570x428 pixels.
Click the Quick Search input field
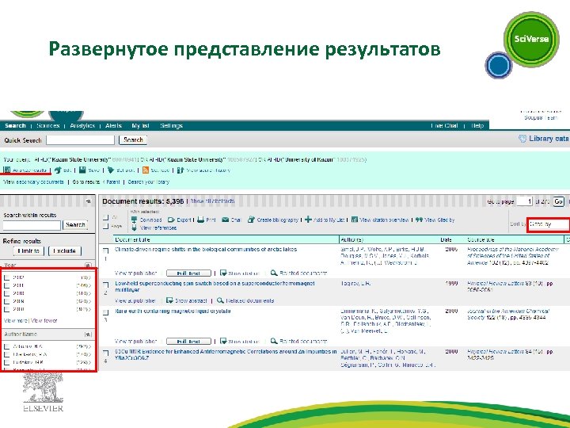pyautogui.click(x=80, y=139)
